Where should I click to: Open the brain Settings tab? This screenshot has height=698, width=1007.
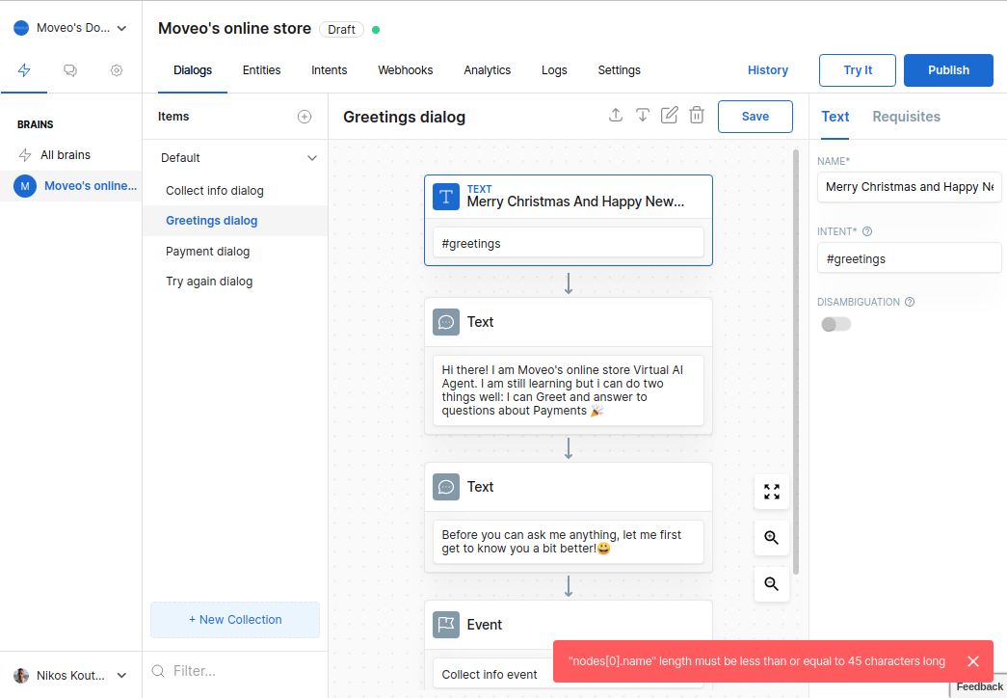[619, 70]
